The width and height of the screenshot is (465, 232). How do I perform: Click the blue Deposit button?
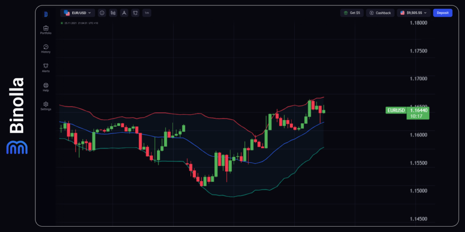[x=442, y=13]
